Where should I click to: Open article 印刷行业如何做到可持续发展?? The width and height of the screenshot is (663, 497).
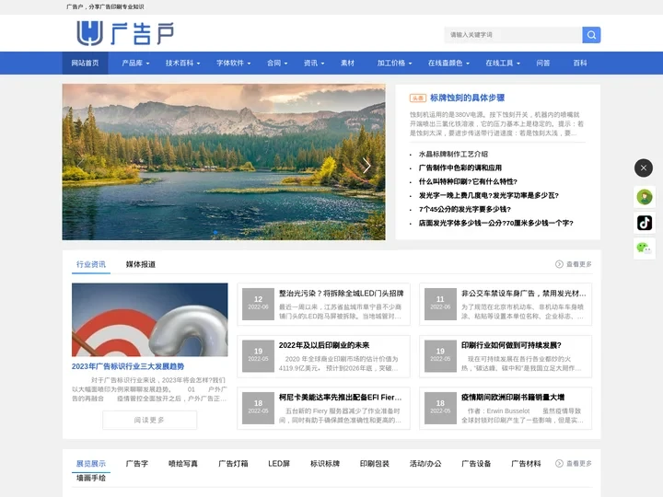coord(511,345)
